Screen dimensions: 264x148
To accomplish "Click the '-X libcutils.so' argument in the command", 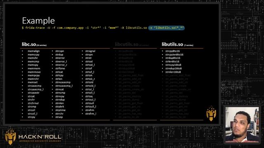I will [x=134, y=28].
